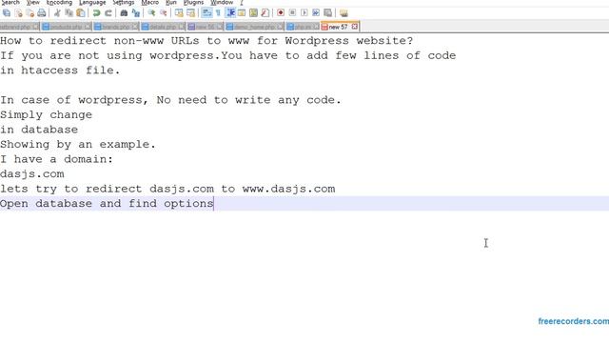
Task: Open the Function List icon
Action: tap(265, 13)
